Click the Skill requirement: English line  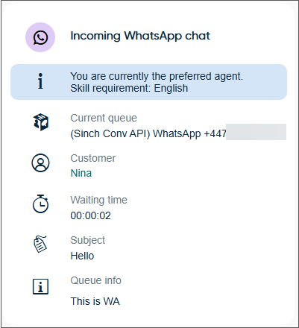click(129, 88)
